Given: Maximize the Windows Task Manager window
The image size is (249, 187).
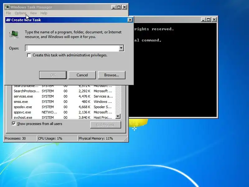Looking at the screenshot, I should (x=119, y=7).
